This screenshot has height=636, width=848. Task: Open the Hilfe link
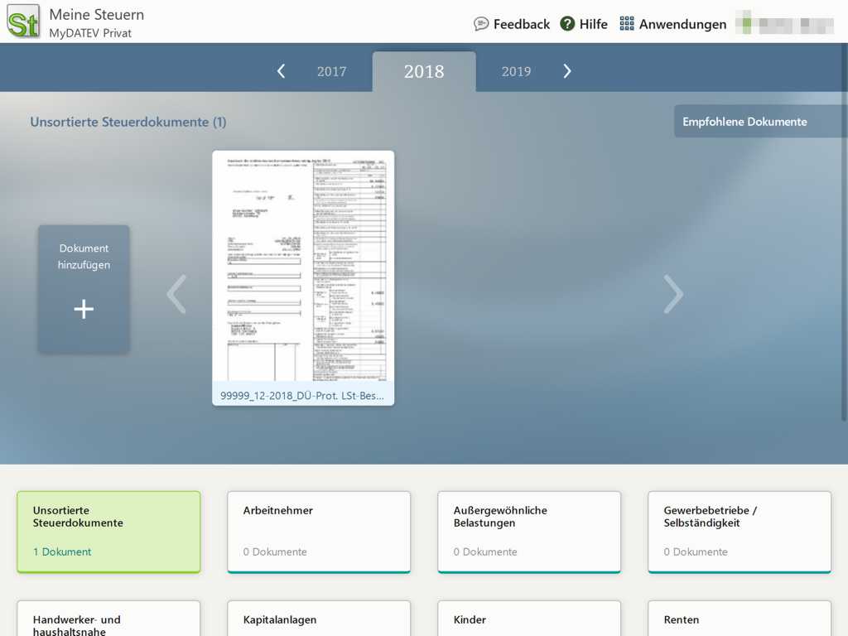pos(593,24)
